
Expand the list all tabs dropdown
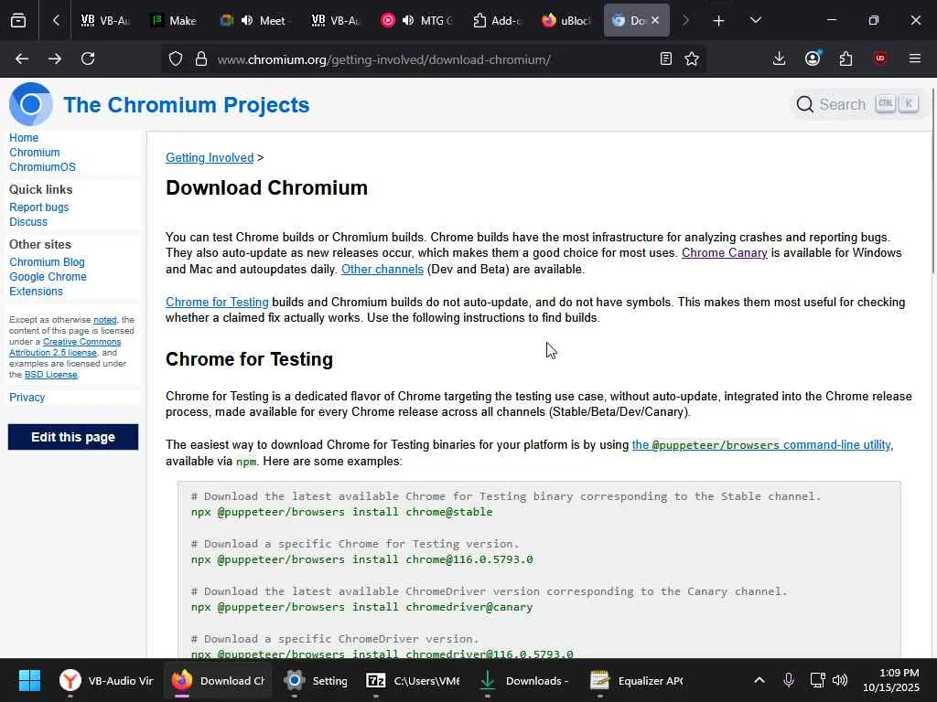point(755,20)
